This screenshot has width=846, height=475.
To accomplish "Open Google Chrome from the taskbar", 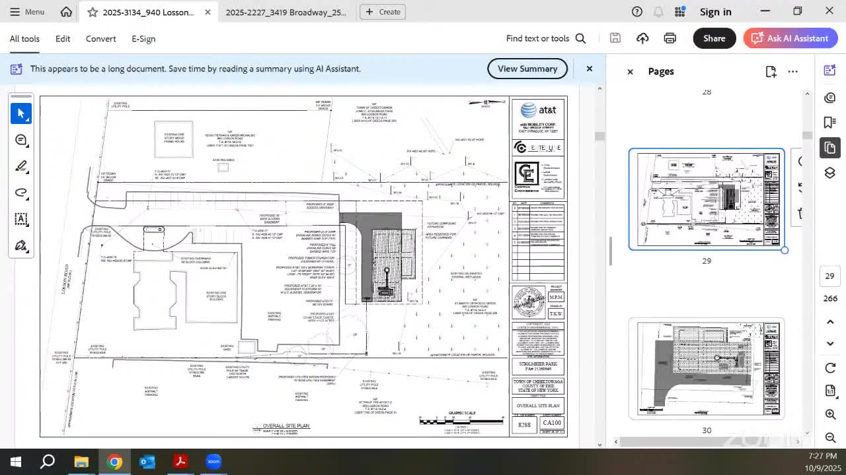I will point(114,461).
